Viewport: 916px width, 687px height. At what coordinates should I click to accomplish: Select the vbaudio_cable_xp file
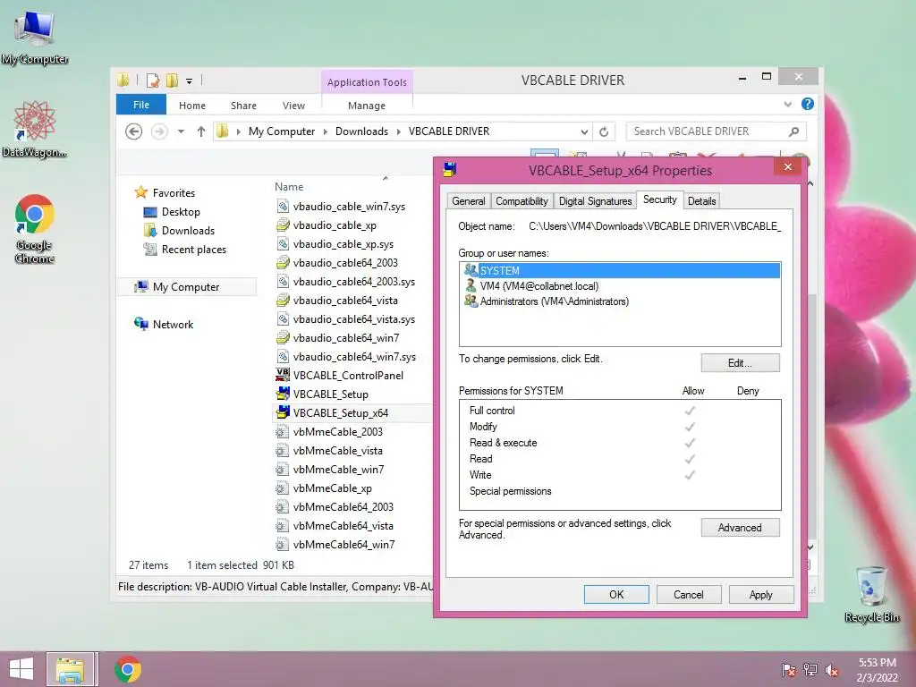click(326, 225)
